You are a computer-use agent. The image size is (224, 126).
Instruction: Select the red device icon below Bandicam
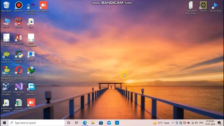19,23
